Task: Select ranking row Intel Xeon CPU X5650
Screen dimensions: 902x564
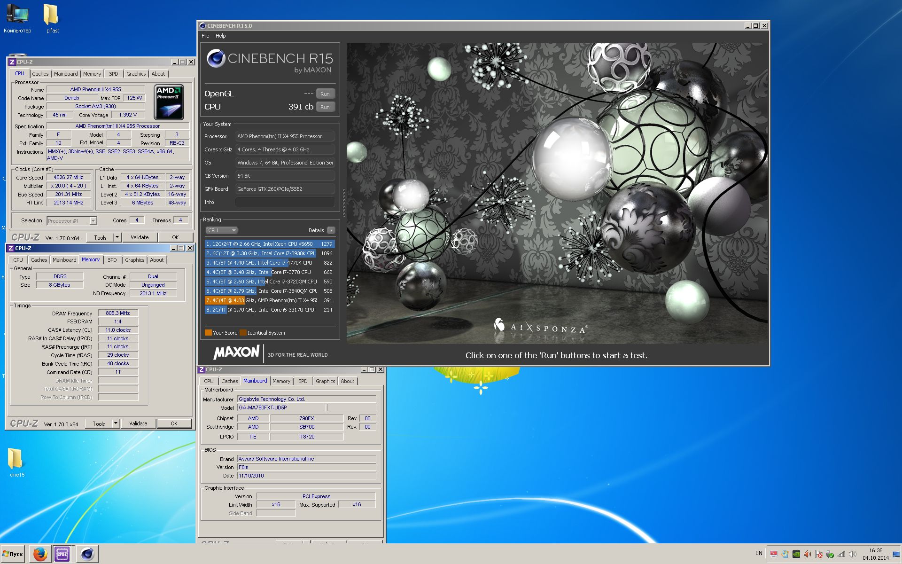Action: (270, 244)
